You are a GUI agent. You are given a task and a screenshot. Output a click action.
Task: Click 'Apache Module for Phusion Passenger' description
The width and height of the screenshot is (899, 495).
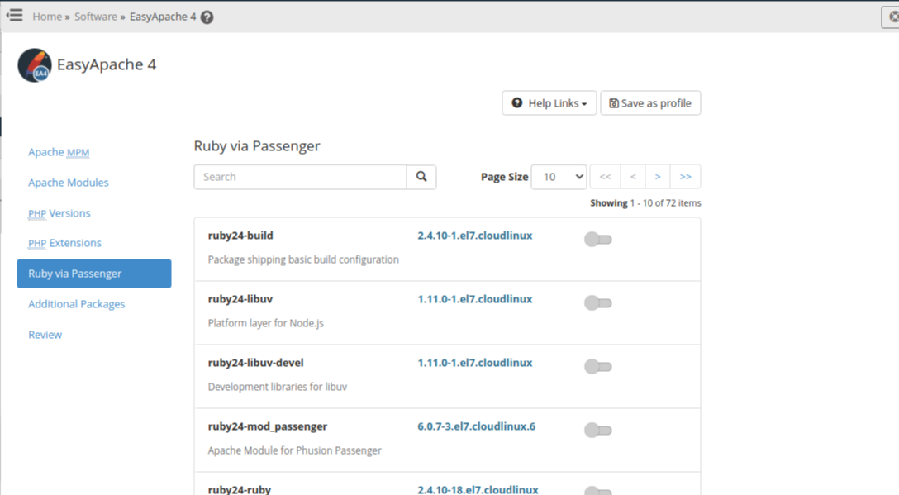pos(294,450)
